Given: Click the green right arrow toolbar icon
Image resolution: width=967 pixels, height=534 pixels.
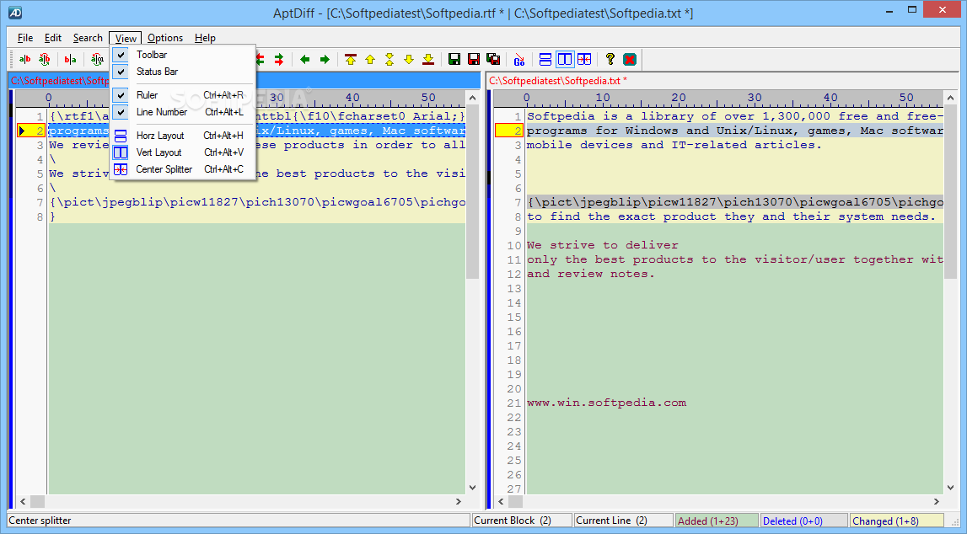Looking at the screenshot, I should [325, 59].
